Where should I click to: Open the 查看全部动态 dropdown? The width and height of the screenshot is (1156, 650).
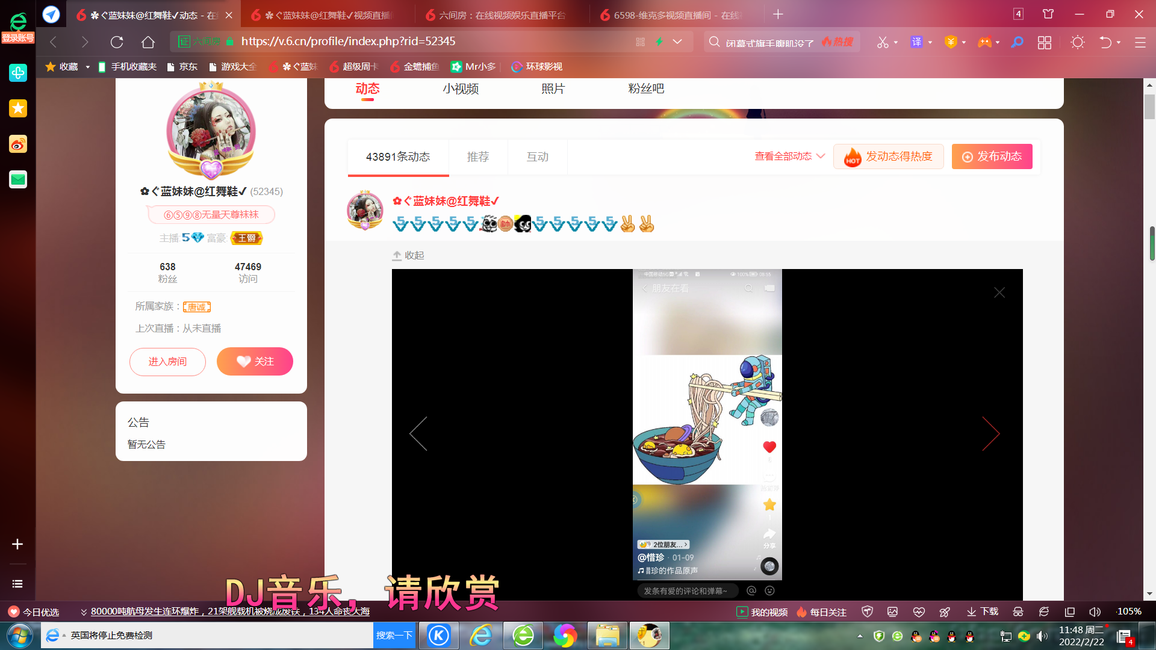coord(789,156)
